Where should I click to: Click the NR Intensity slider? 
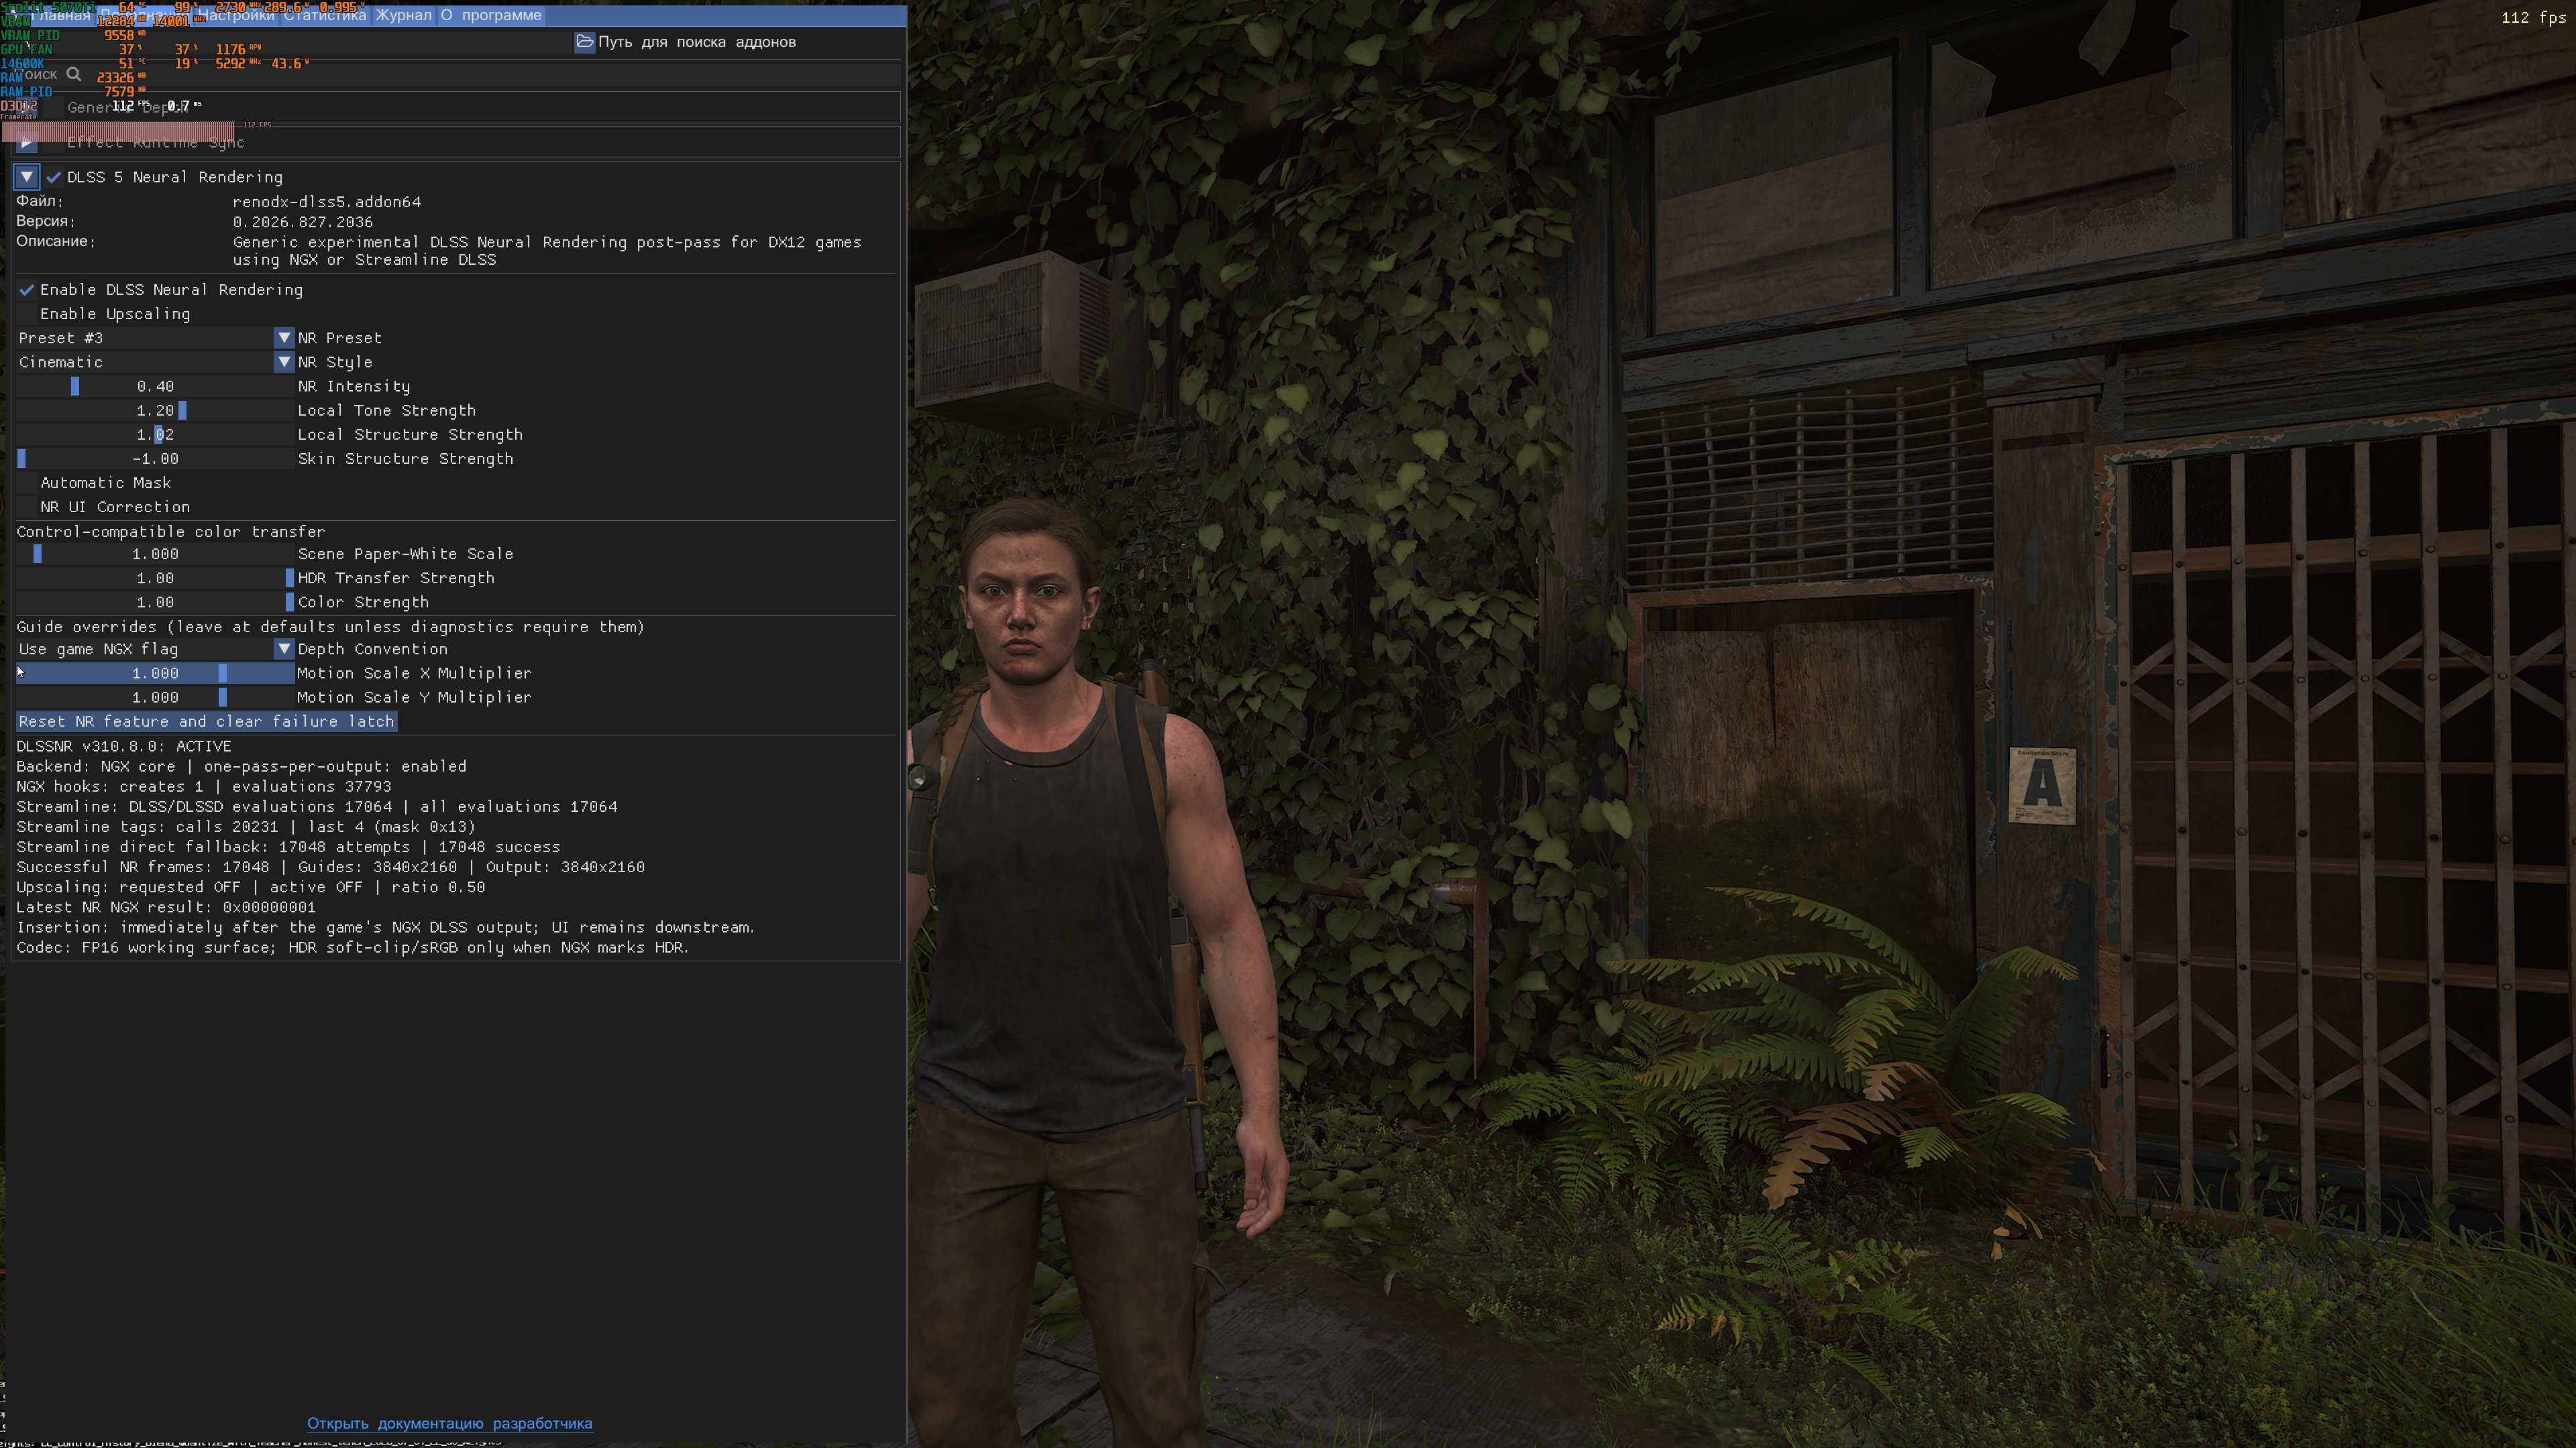click(x=155, y=385)
